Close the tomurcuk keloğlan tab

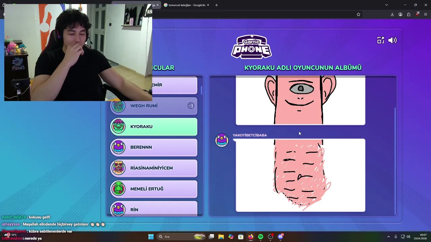(x=208, y=5)
